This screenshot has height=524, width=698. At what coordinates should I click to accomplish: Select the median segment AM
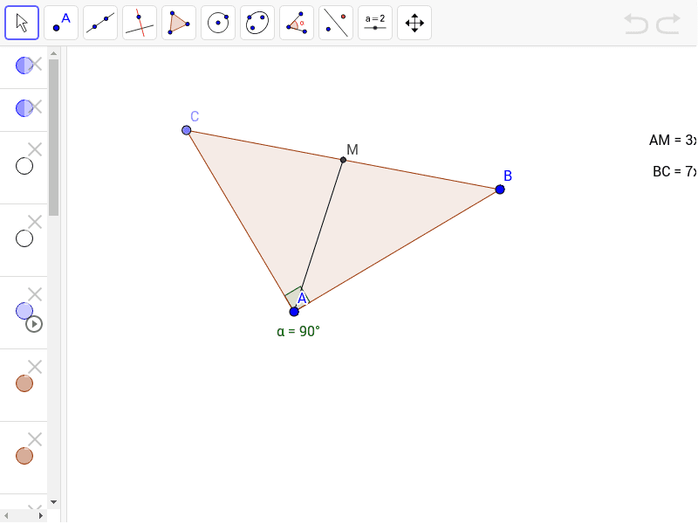coord(318,235)
